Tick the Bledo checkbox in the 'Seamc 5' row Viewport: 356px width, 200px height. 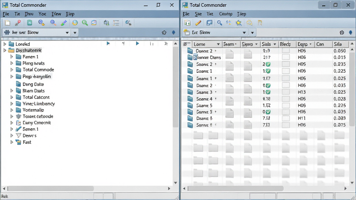click(286, 106)
